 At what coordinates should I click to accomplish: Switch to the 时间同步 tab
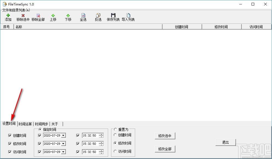click(x=42, y=124)
